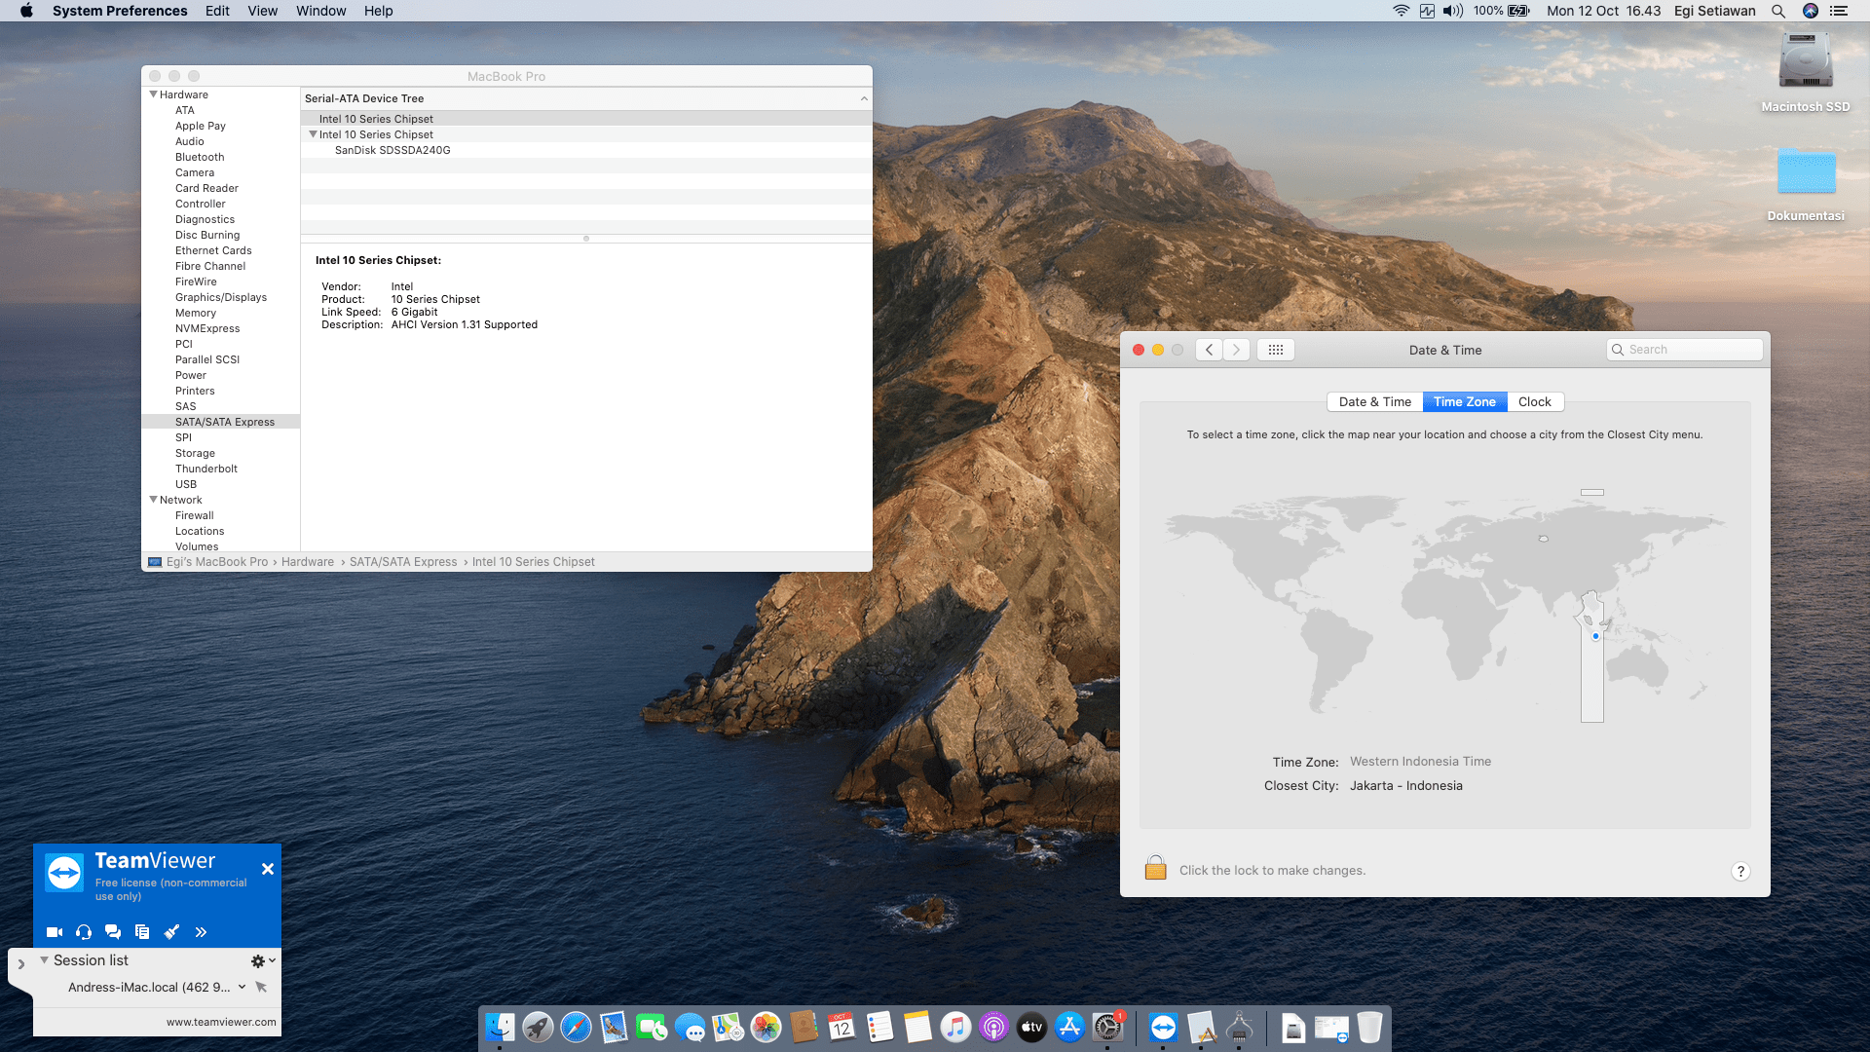
Task: Expand Andress-iMac.local session dropdown chevron
Action: point(242,987)
